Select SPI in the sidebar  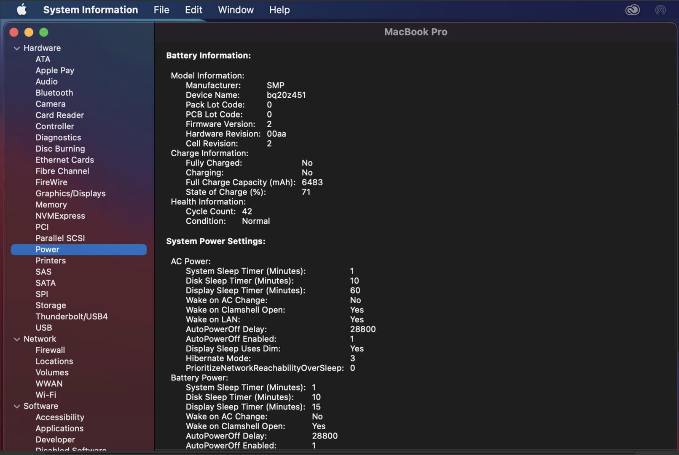[42, 294]
